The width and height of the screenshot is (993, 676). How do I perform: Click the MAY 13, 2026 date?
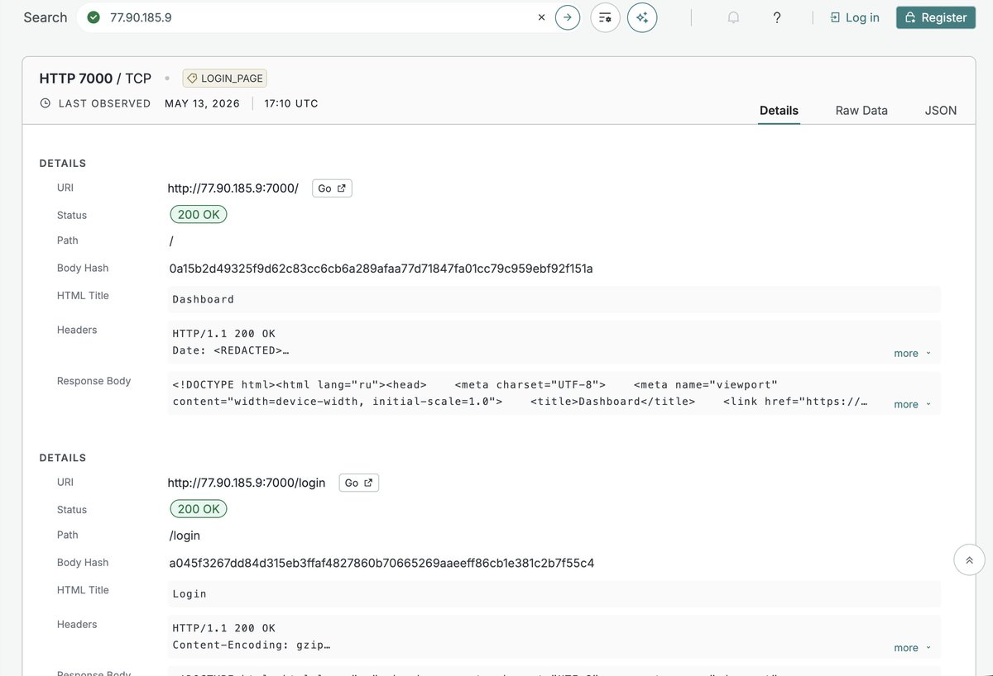(202, 103)
